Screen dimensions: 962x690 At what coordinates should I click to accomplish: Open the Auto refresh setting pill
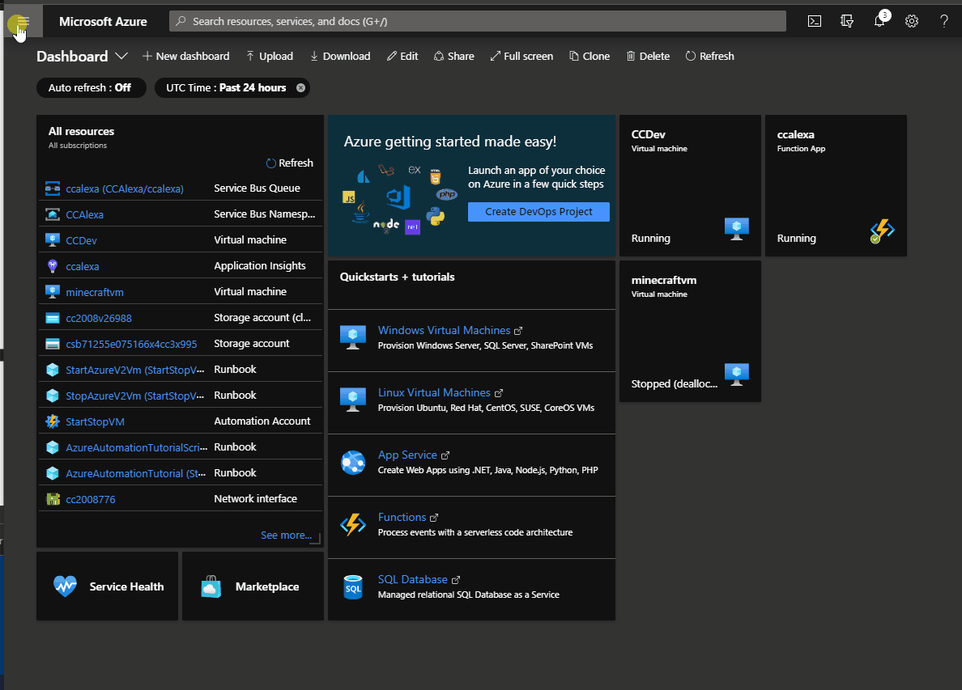click(92, 87)
